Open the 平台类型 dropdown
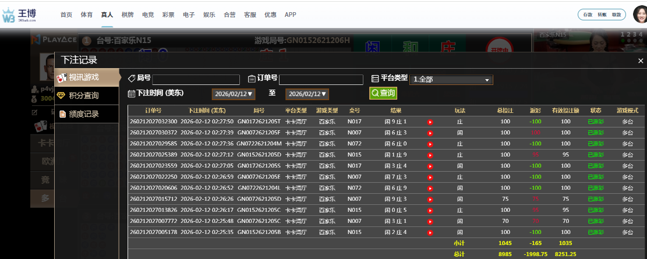Viewport: 647px width, 259px height. pyautogui.click(x=451, y=80)
